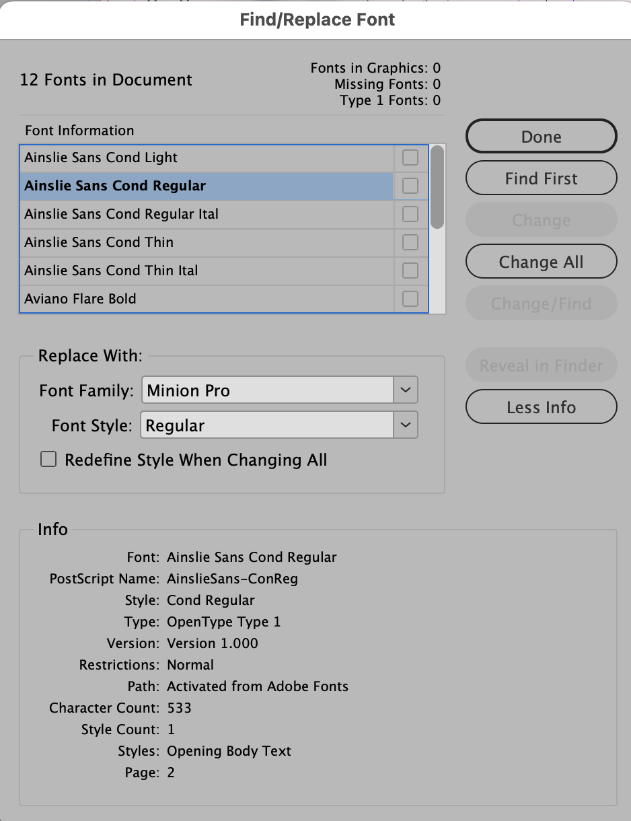Enable Redefine Style When Changing All

48,458
